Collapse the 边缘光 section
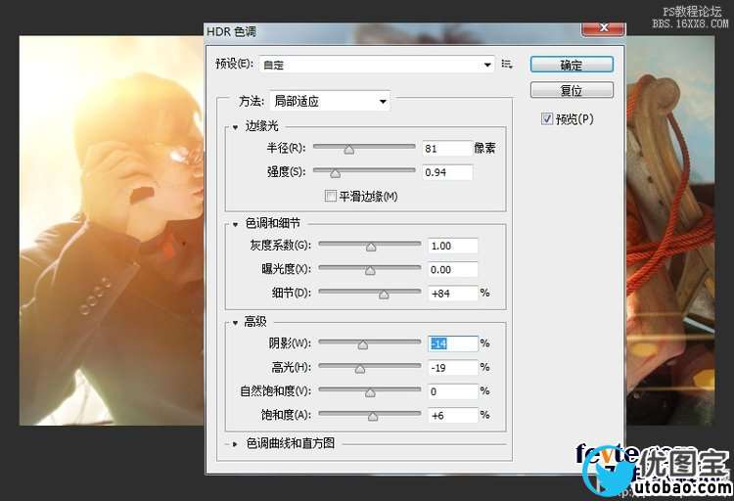The image size is (734, 501). pos(235,127)
